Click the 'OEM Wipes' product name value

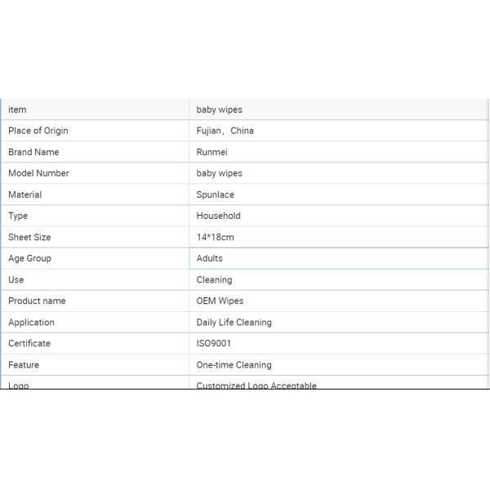[220, 301]
